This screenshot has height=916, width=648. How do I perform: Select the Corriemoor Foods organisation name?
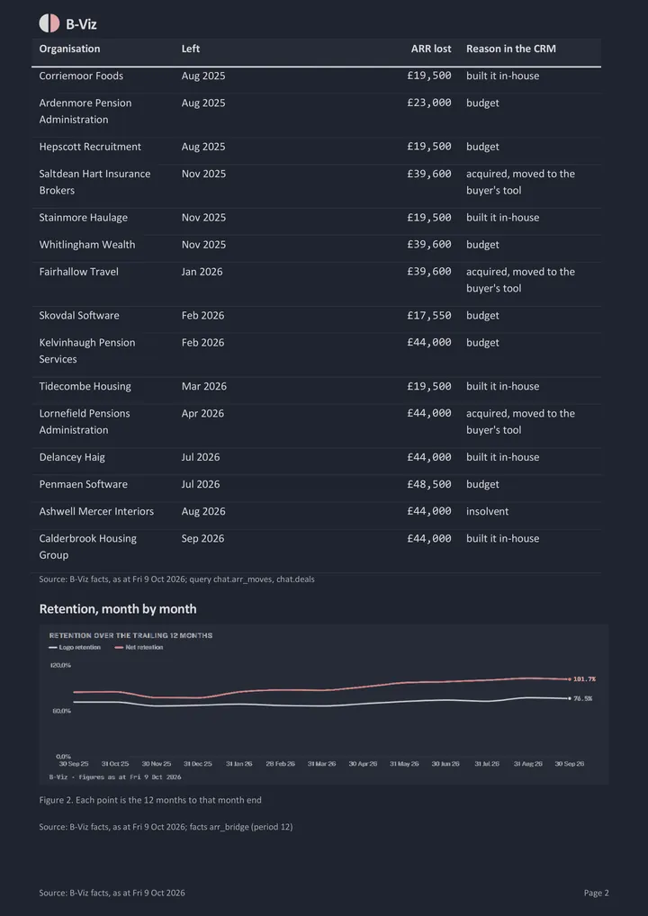(81, 76)
